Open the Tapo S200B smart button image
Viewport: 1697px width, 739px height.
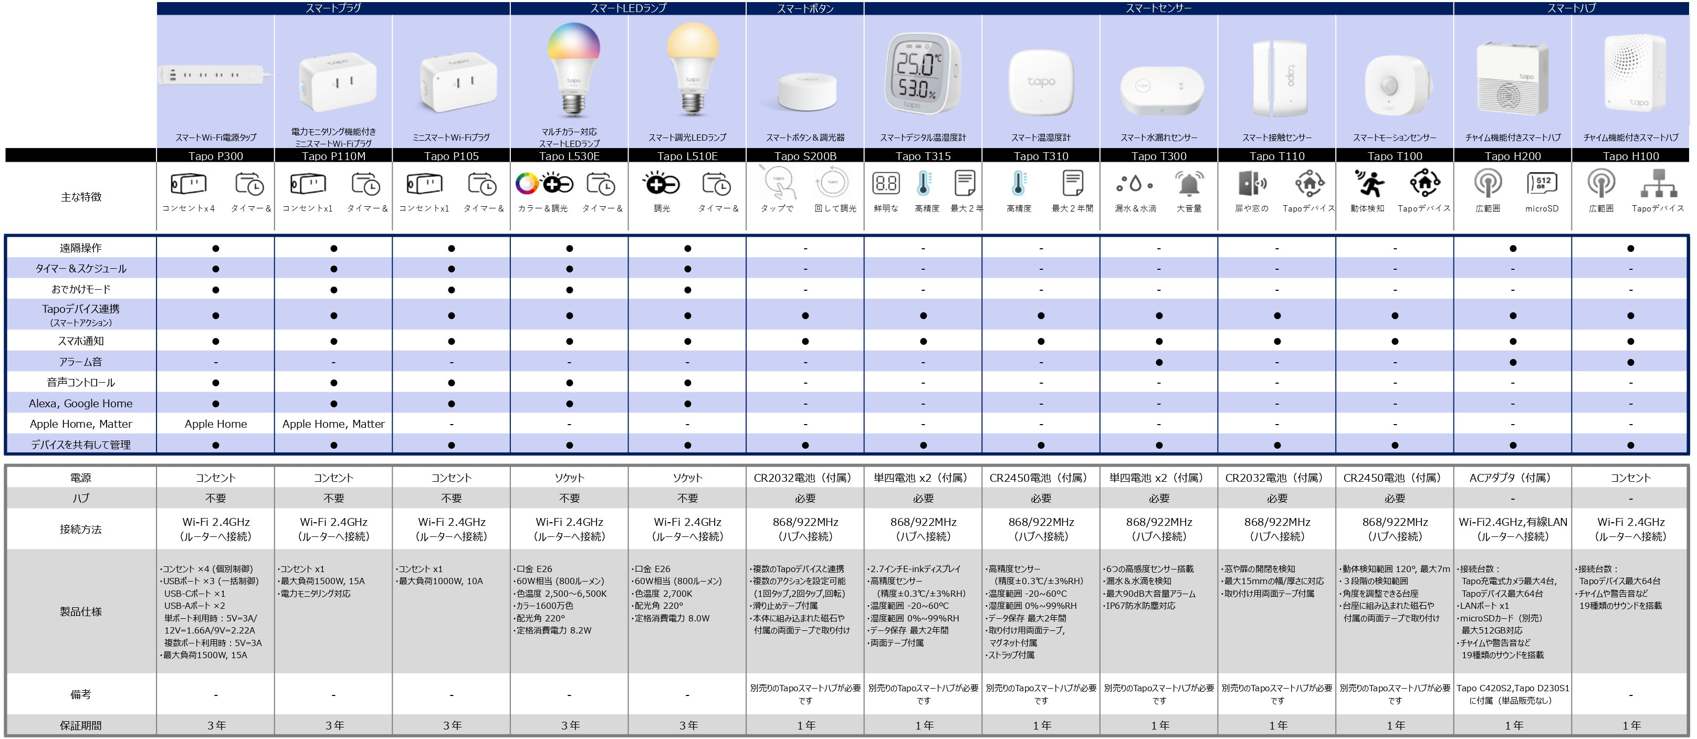coord(806,92)
